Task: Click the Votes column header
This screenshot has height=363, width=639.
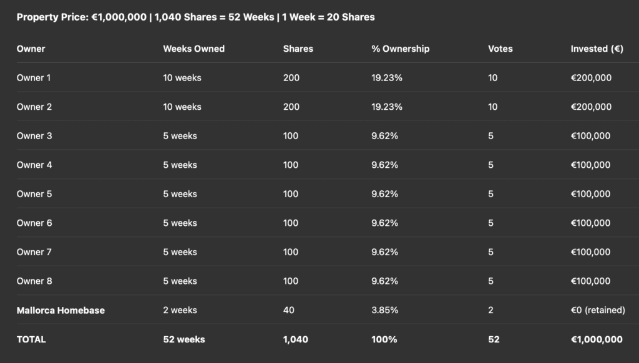Action: click(500, 49)
